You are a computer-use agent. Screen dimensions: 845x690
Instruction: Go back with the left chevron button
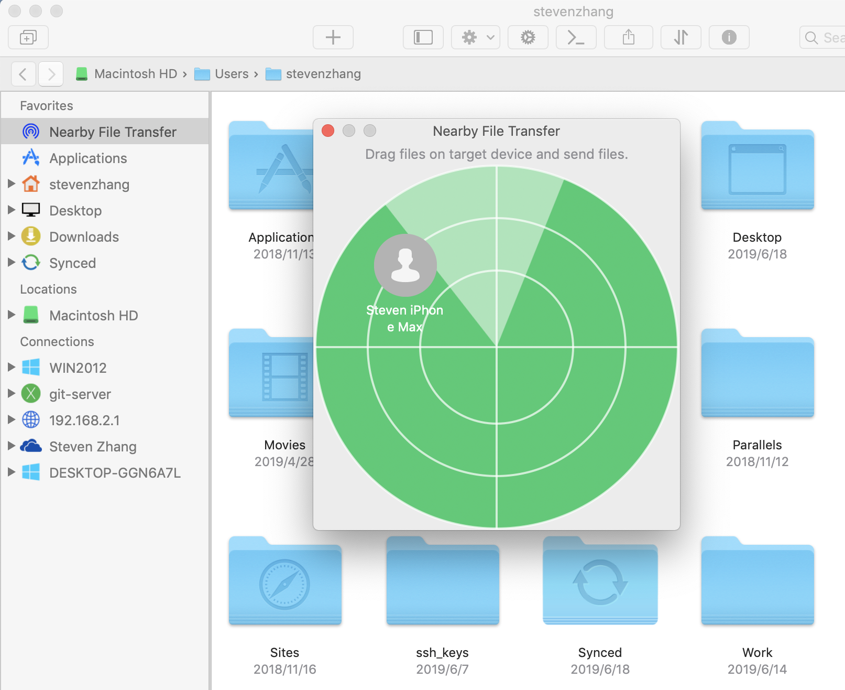point(24,74)
